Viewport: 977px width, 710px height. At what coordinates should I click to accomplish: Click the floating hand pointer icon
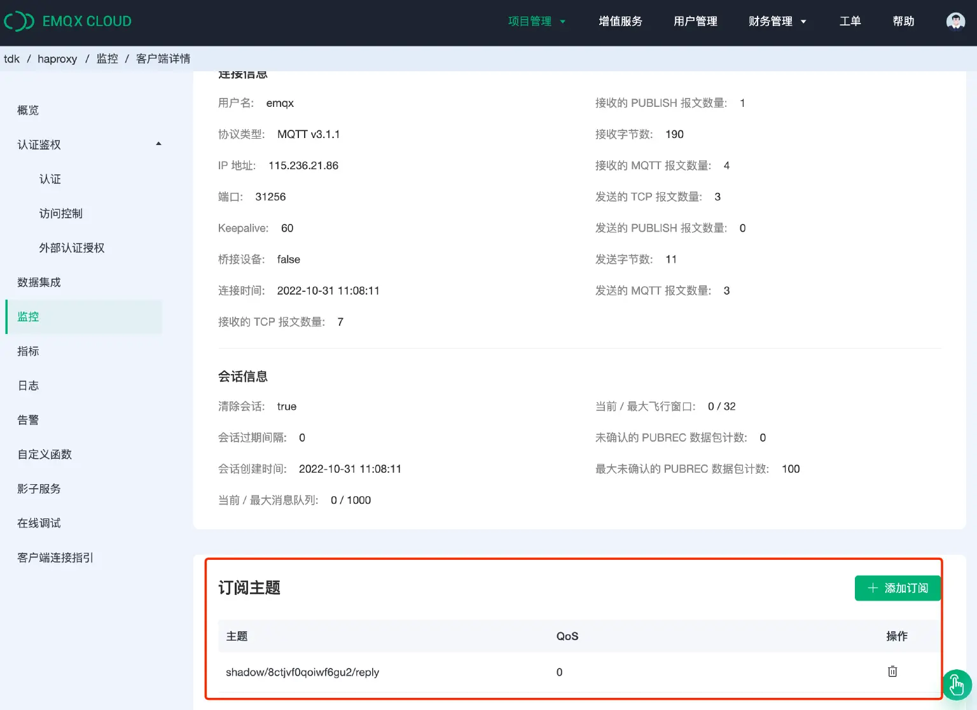coord(957,685)
